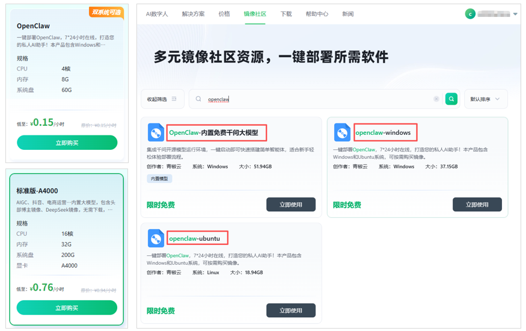The height and width of the screenshot is (331, 526).
Task: Click 立即购买 on the OpenClaw plan
Action: click(67, 143)
